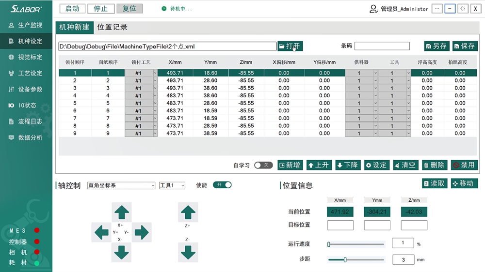Image resolution: width=485 pixels, height=272 pixels.
Task: Expand 锁付工艺 dropdown in row 1
Action: pyautogui.click(x=155, y=73)
